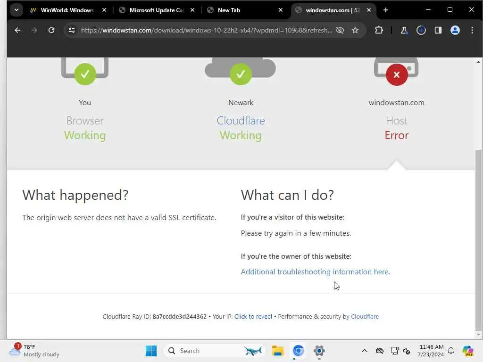Show hidden system tray icons

[365, 351]
